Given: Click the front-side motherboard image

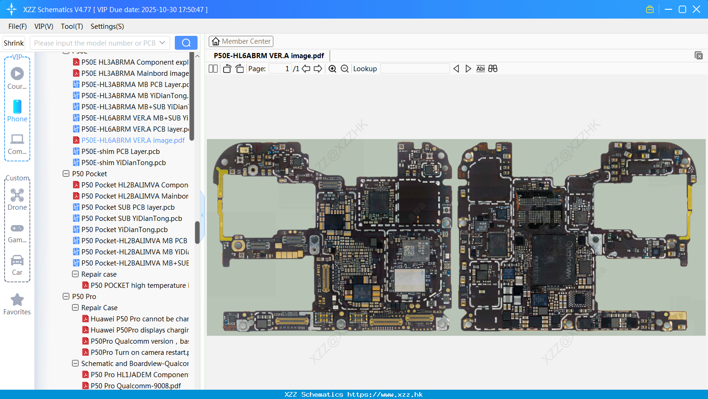Looking at the screenshot, I should click(x=332, y=237).
